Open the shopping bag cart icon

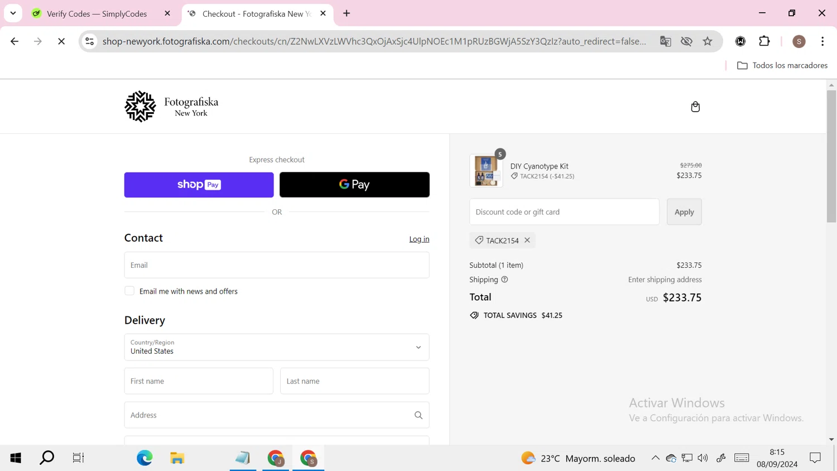pos(695,107)
